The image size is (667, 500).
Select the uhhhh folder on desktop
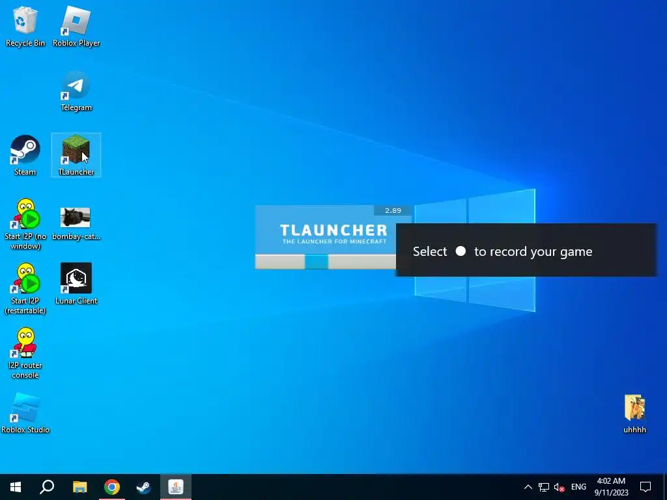click(634, 414)
